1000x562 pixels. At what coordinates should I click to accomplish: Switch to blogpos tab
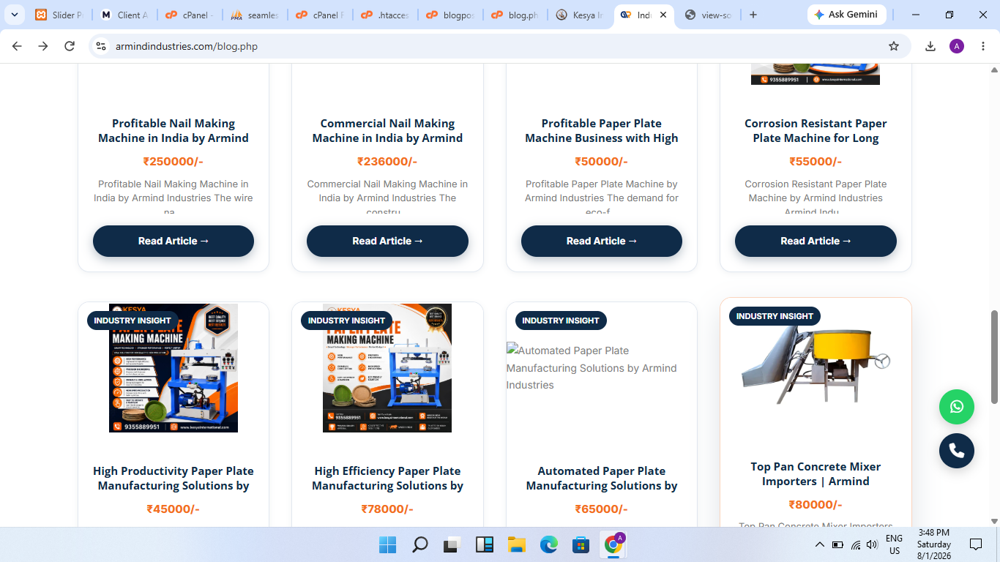[450, 15]
